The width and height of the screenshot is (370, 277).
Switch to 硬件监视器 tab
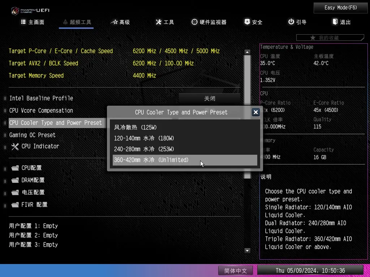click(209, 22)
